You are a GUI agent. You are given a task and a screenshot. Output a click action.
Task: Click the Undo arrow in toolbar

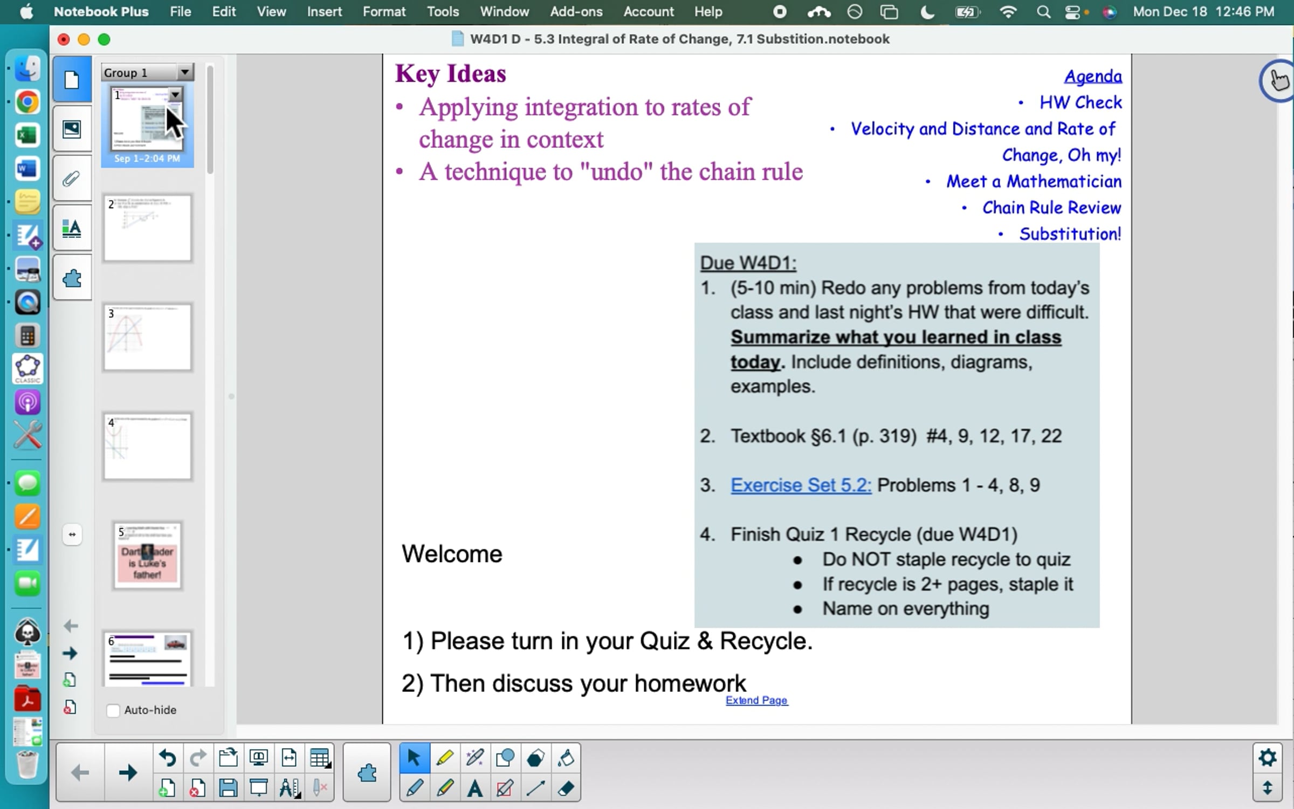tap(167, 758)
